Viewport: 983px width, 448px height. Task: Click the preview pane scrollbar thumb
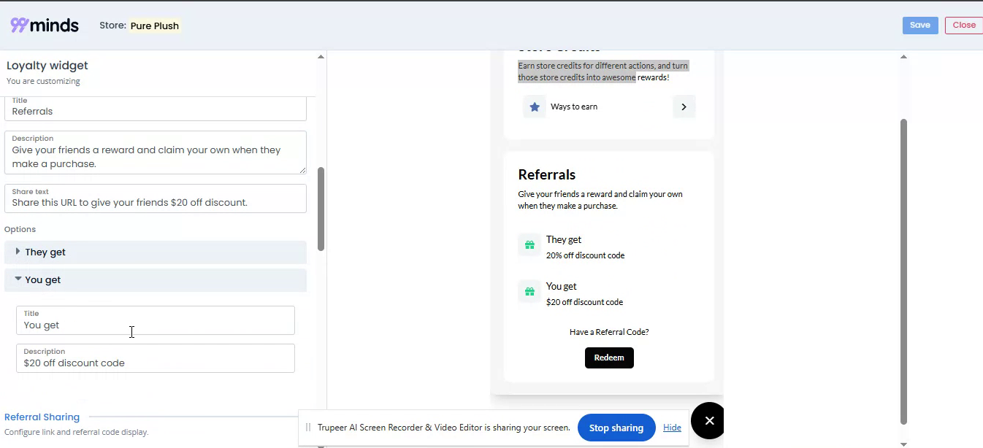coord(903,271)
